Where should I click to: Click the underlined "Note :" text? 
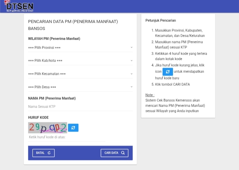[x=150, y=95]
